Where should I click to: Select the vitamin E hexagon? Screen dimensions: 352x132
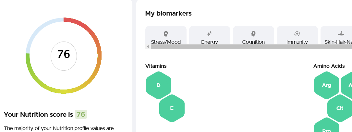pyautogui.click(x=172, y=108)
